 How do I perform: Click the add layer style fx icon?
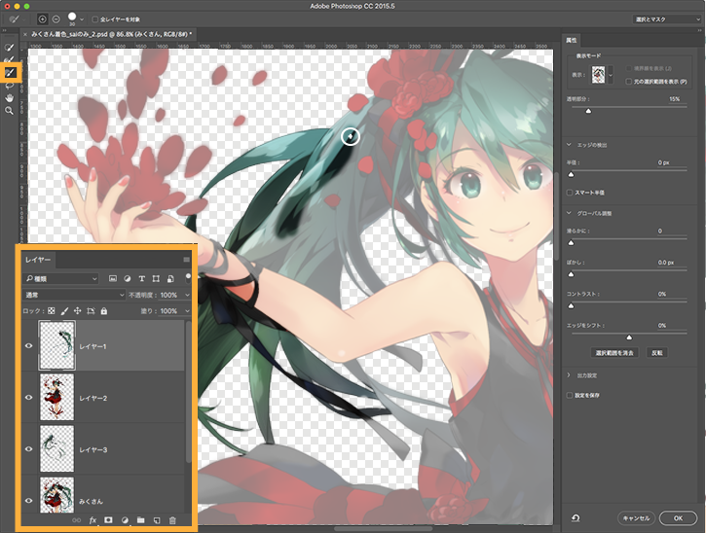click(x=93, y=520)
